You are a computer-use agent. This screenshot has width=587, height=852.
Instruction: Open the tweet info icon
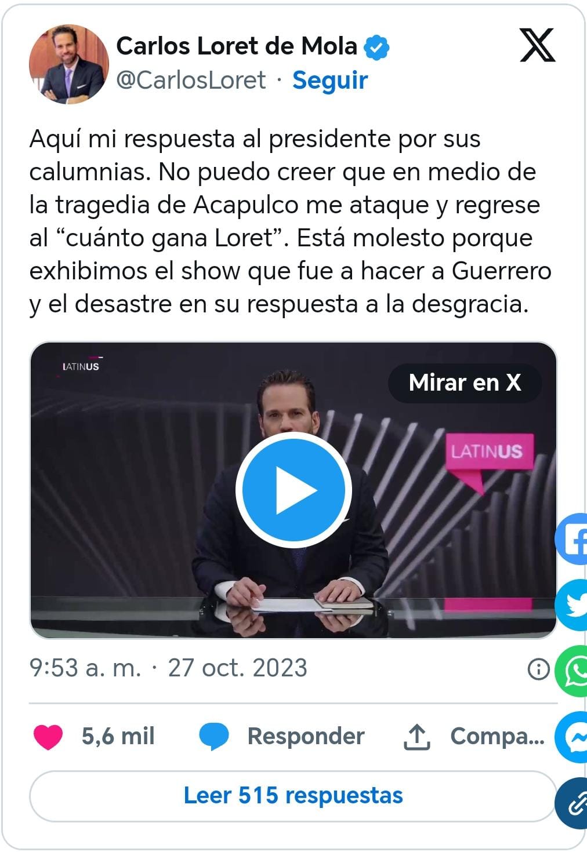pos(538,669)
